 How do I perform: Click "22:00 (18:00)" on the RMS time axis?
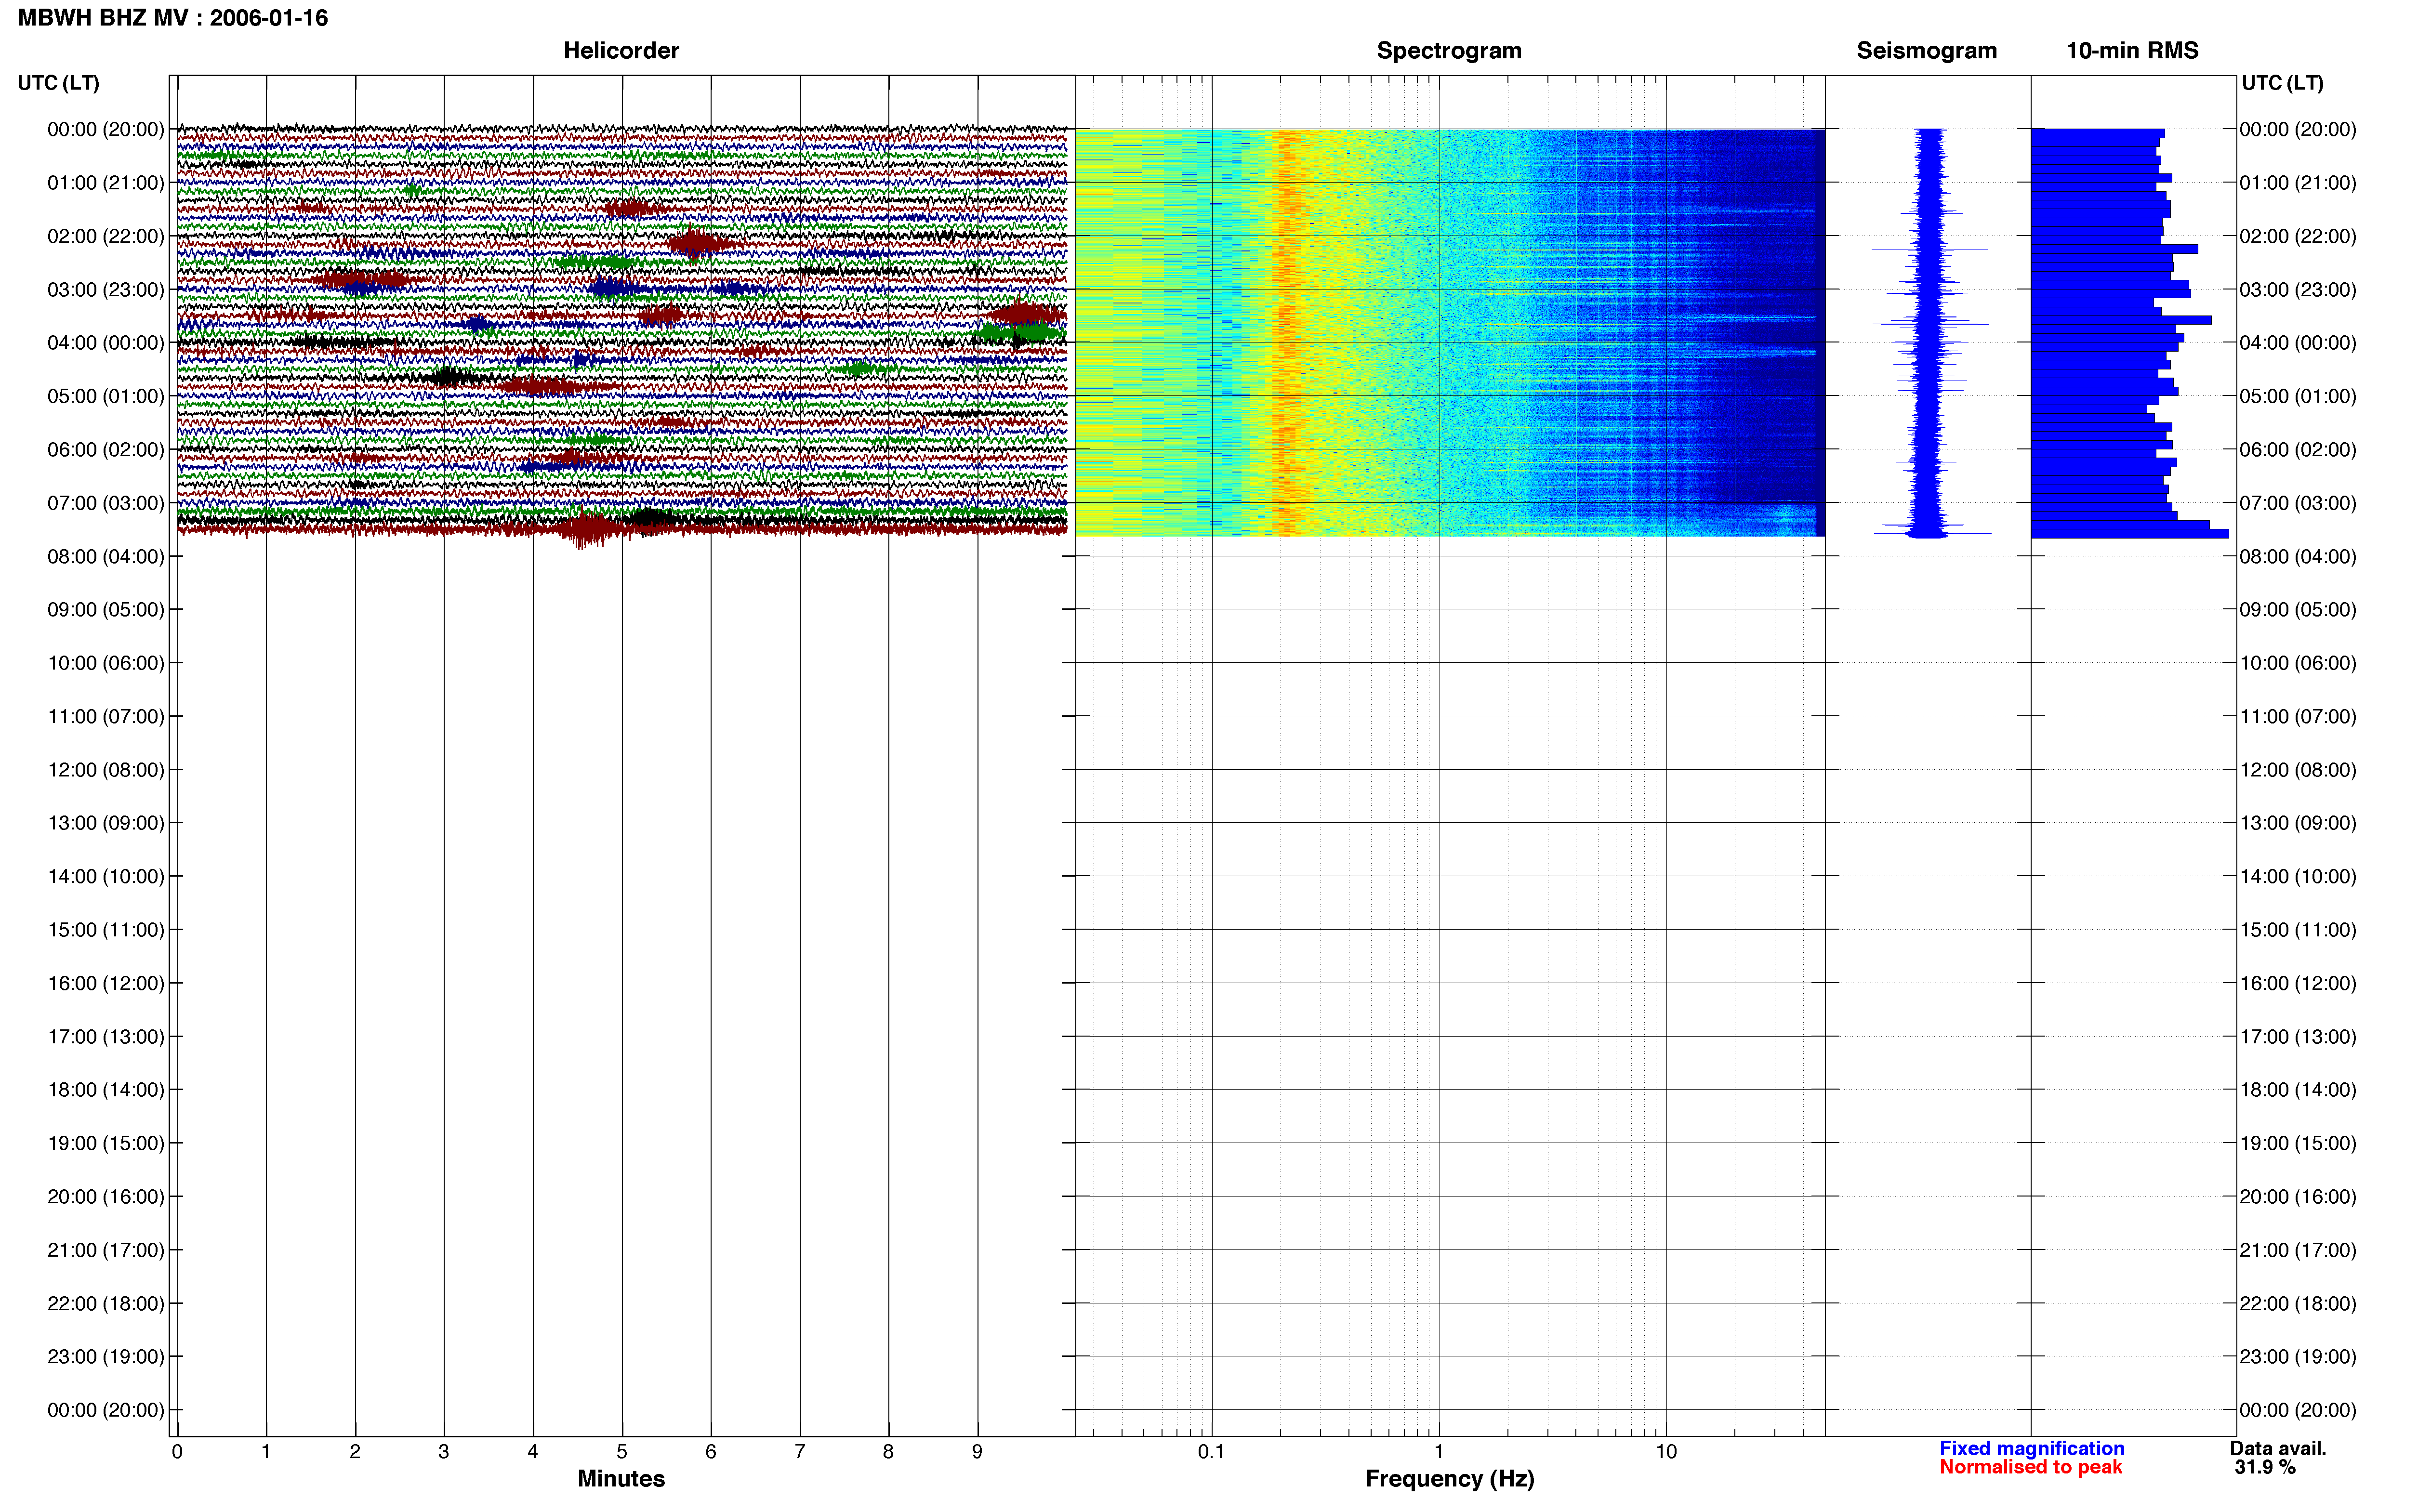2297,1304
